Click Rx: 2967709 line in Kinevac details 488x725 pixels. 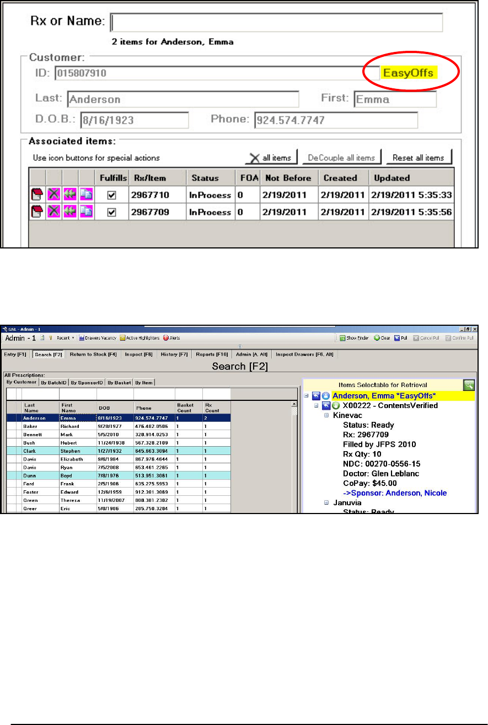(367, 435)
